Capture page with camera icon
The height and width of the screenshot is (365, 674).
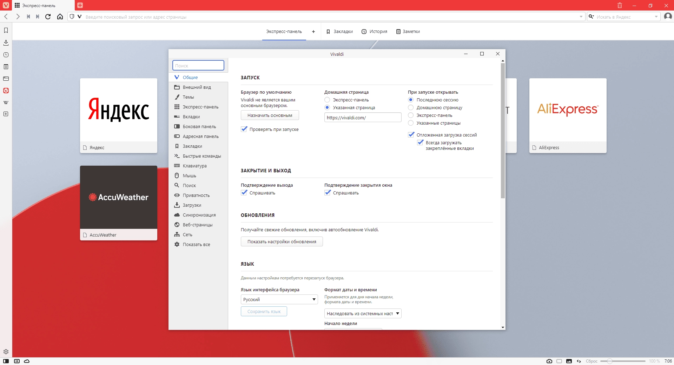pyautogui.click(x=549, y=361)
